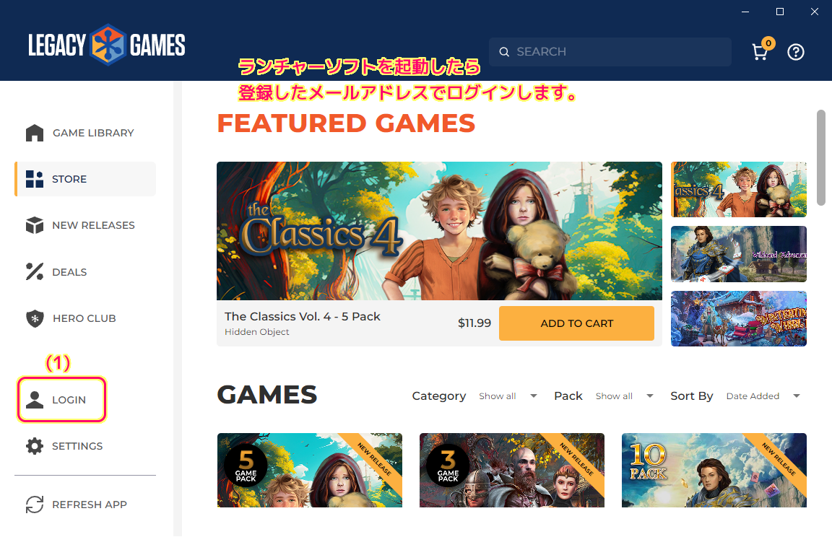This screenshot has height=537, width=832.
Task: Open the Sort By Date Added dropdown
Action: [x=763, y=396]
